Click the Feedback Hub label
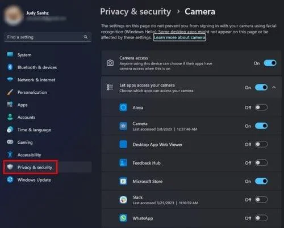 click(x=147, y=163)
